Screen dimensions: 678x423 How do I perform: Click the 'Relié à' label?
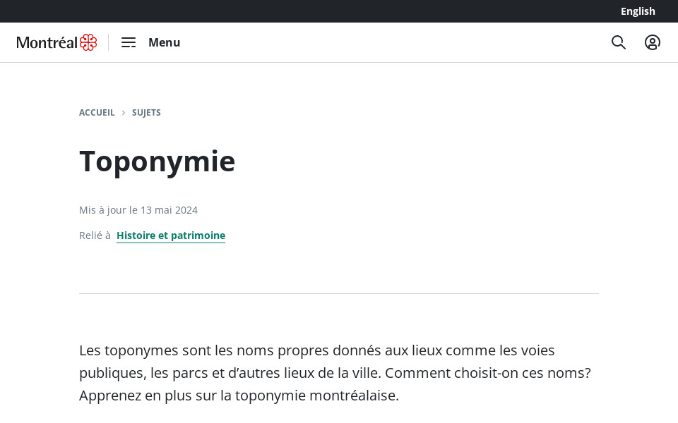click(95, 235)
